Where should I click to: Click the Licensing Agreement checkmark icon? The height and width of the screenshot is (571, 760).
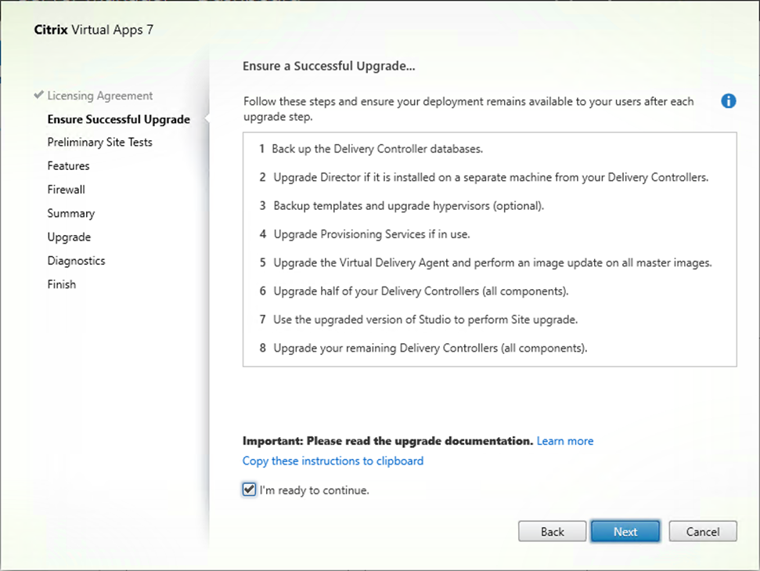[x=39, y=95]
